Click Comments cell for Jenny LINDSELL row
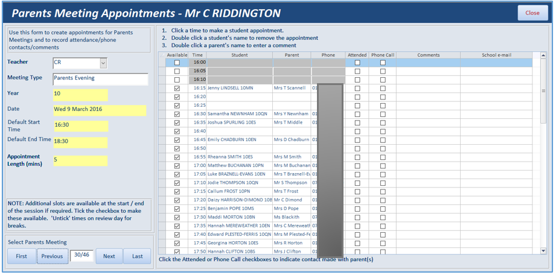Image resolution: width=556 pixels, height=275 pixels. click(x=429, y=88)
